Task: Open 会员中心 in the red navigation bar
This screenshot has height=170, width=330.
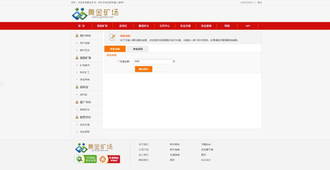Action: click(x=164, y=26)
